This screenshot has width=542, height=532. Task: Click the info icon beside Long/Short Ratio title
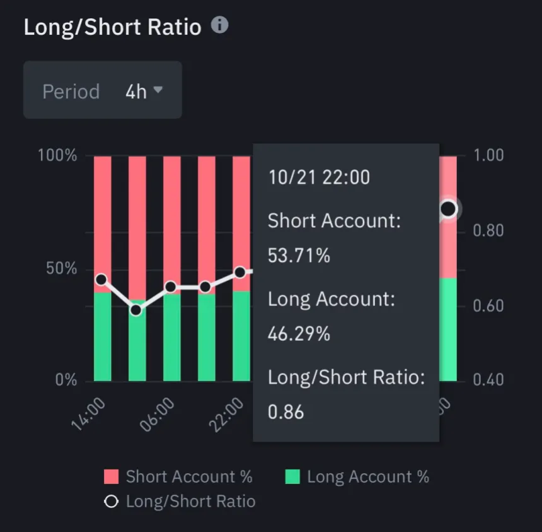pos(219,26)
